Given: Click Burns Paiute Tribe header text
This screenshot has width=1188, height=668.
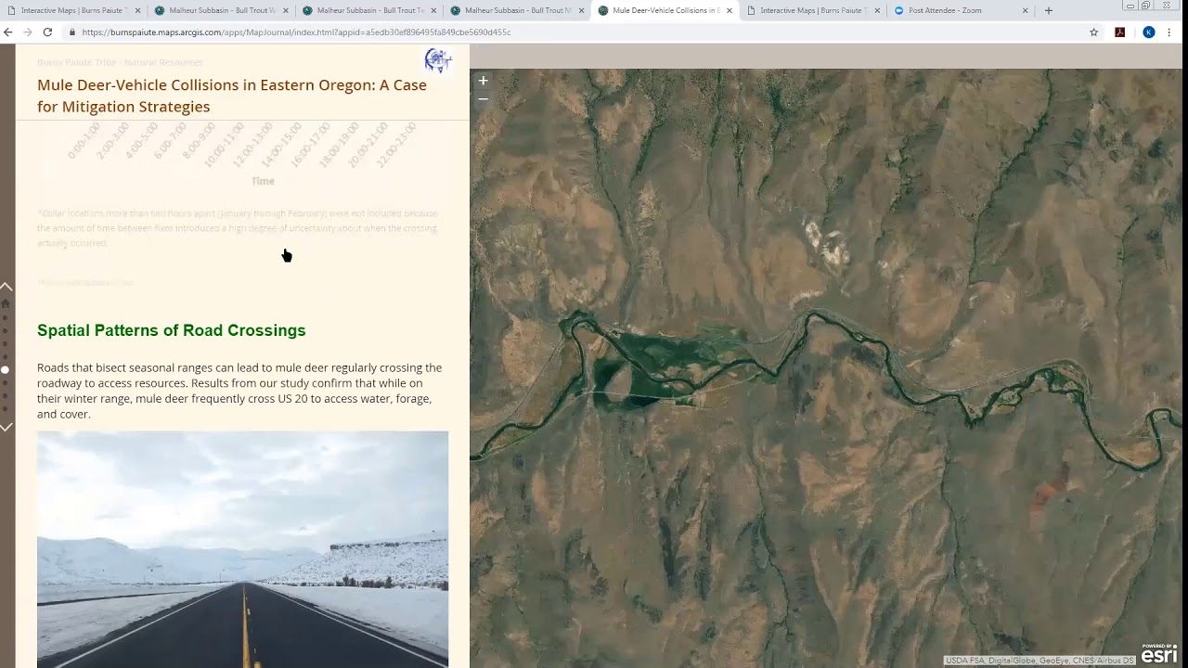Looking at the screenshot, I should click(120, 62).
